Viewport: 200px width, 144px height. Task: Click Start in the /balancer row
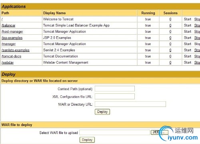pos(188,26)
